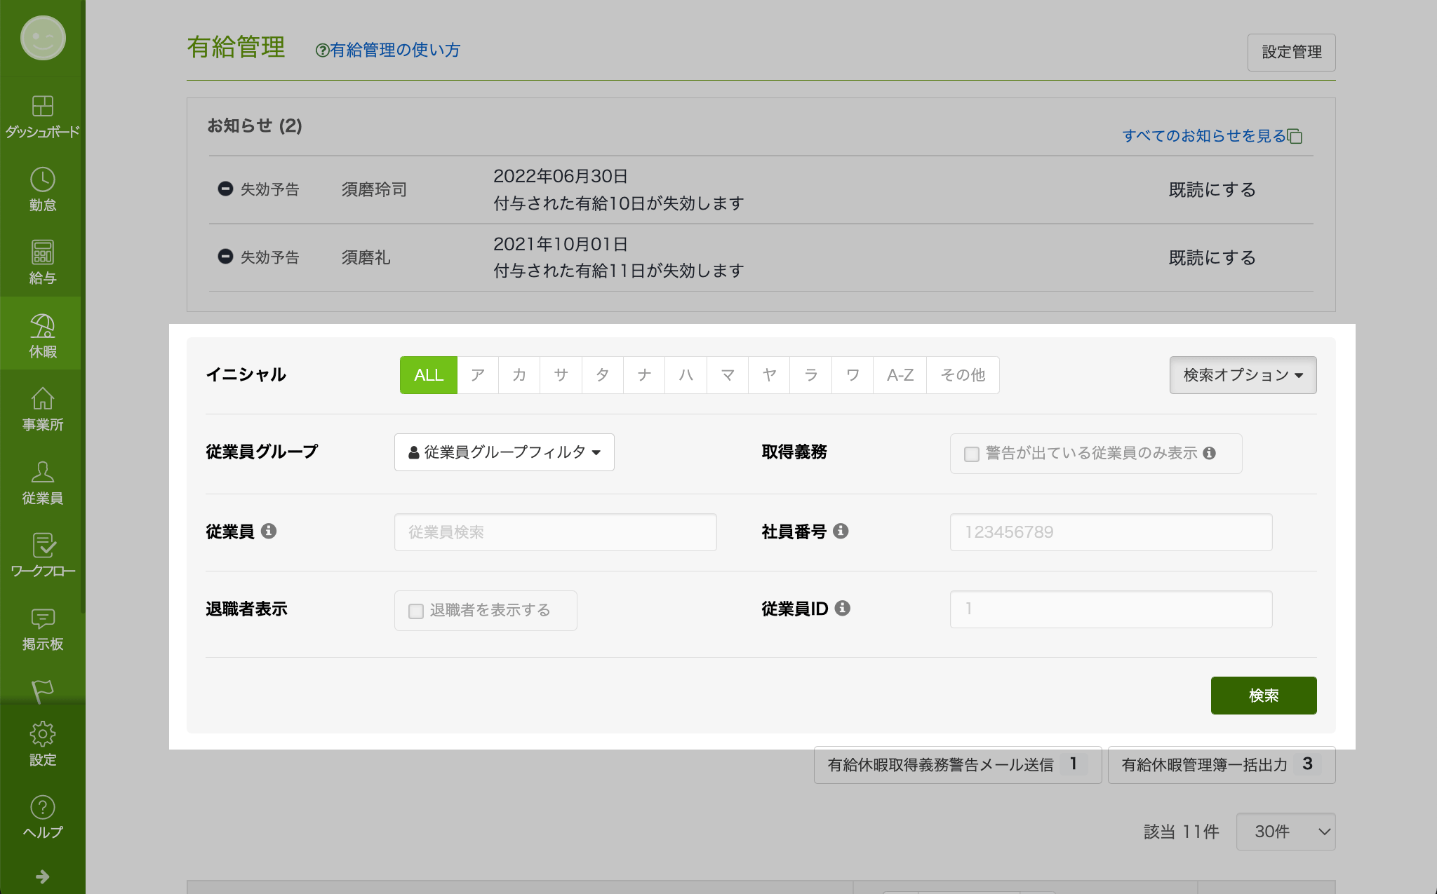Click notice text 付与された有給10日が失効します

(x=619, y=203)
